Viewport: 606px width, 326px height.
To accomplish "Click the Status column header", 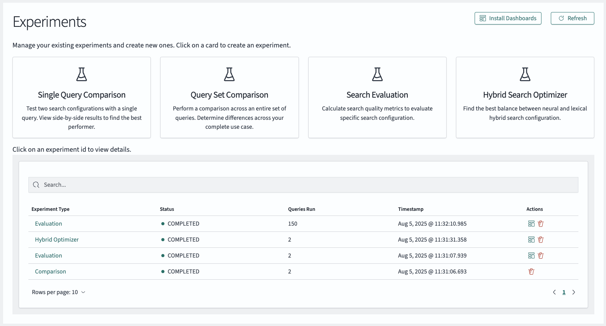I will (x=167, y=209).
